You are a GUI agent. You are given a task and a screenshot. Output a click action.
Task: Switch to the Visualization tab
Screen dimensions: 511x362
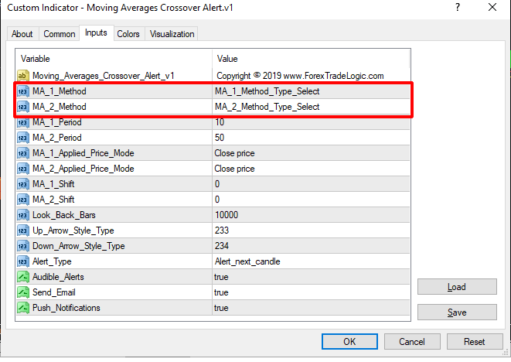click(172, 34)
